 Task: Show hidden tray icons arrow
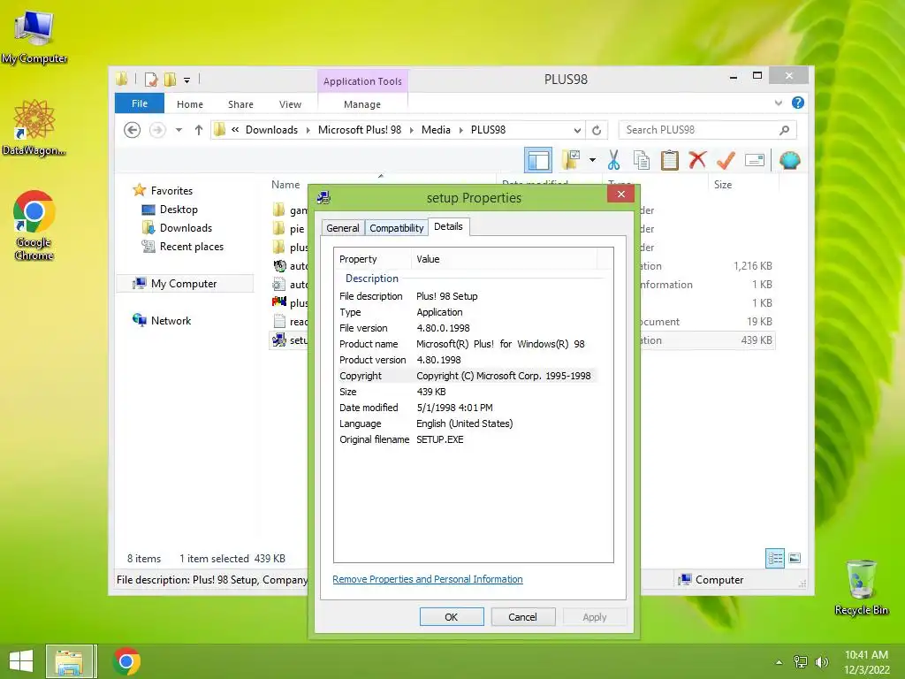pyautogui.click(x=779, y=661)
